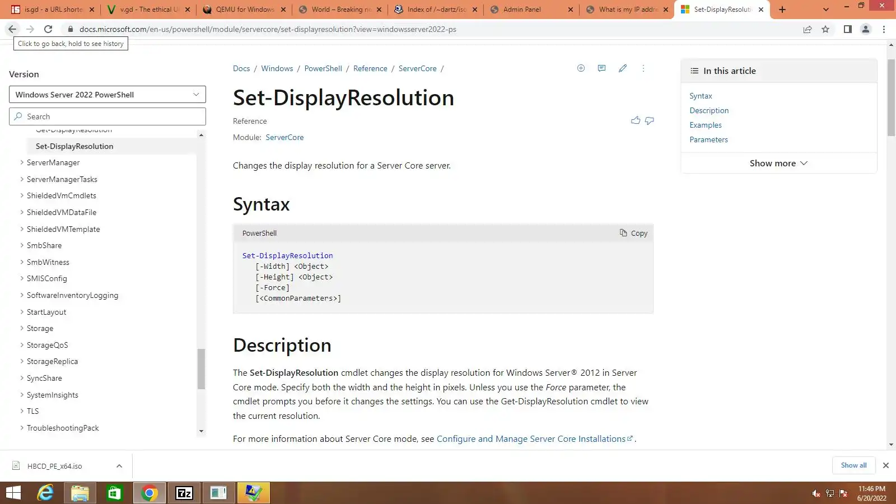Open the SoftwareInventoryLogging sidebar entry
The image size is (896, 504).
pyautogui.click(x=72, y=295)
